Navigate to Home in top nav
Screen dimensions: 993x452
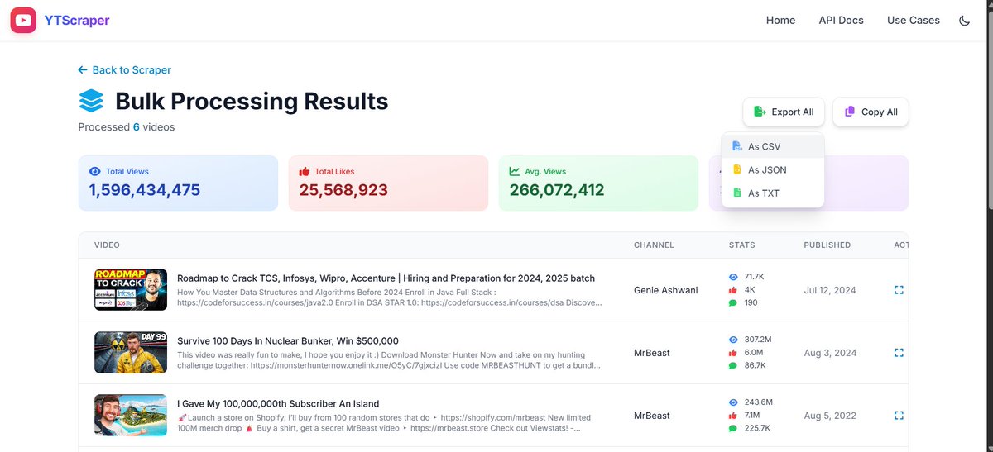tap(780, 21)
